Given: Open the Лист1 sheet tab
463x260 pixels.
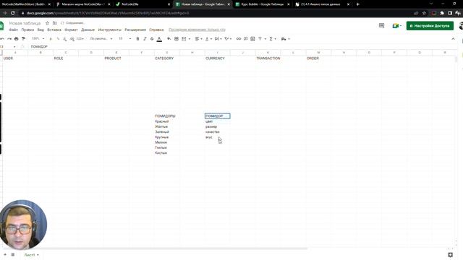Looking at the screenshot, I should pyautogui.click(x=31, y=255).
